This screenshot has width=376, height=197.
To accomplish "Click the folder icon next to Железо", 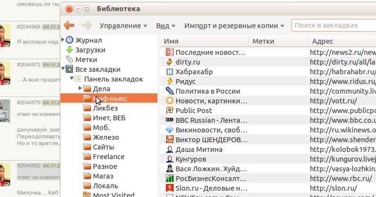I will 87,137.
